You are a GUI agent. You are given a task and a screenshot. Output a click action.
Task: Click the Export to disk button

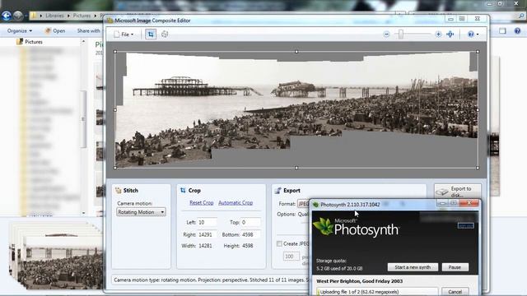coord(458,192)
